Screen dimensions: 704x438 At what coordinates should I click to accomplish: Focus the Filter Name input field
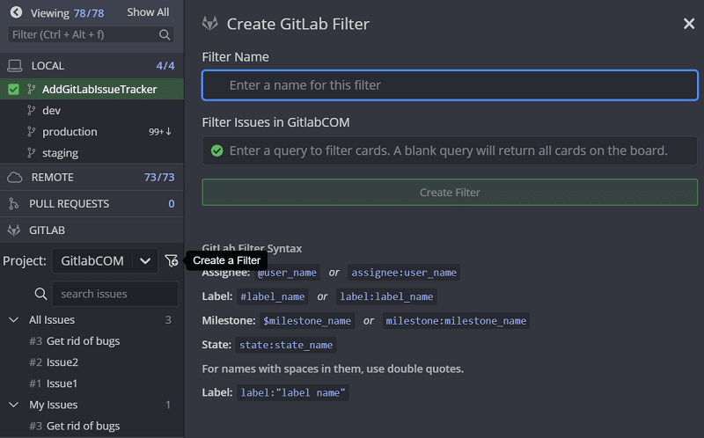(450, 85)
